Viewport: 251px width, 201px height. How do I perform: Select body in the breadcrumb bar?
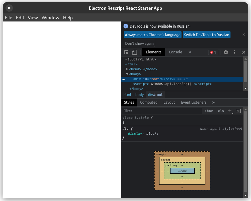139,95
